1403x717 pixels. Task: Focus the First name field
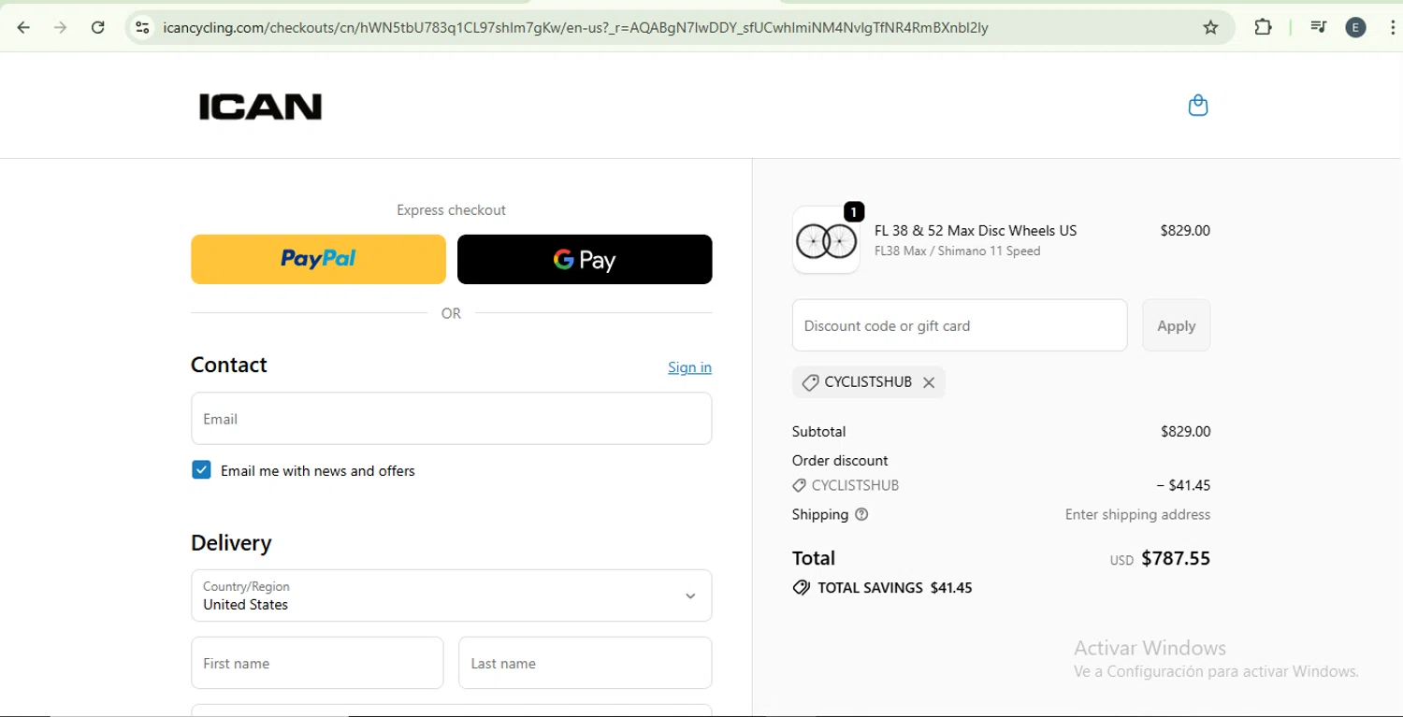[317, 663]
